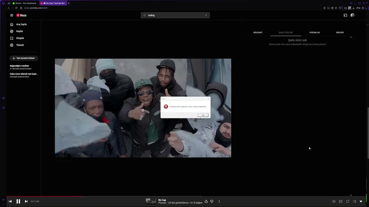Open the browser extensions icon
Screen dimensions: 369x207
click(346, 8)
